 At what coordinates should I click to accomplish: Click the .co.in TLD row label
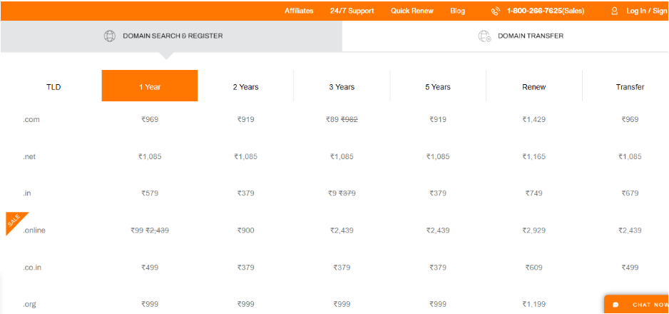[x=32, y=268]
